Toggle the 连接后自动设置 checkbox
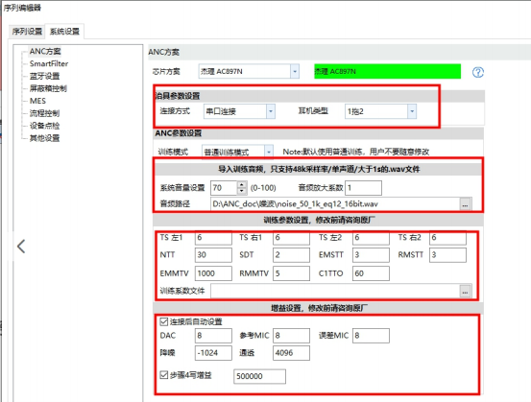 [x=164, y=321]
